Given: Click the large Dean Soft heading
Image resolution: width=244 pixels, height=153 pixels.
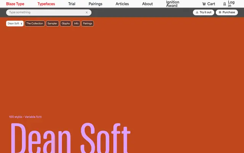Looking at the screenshot, I should [70, 138].
